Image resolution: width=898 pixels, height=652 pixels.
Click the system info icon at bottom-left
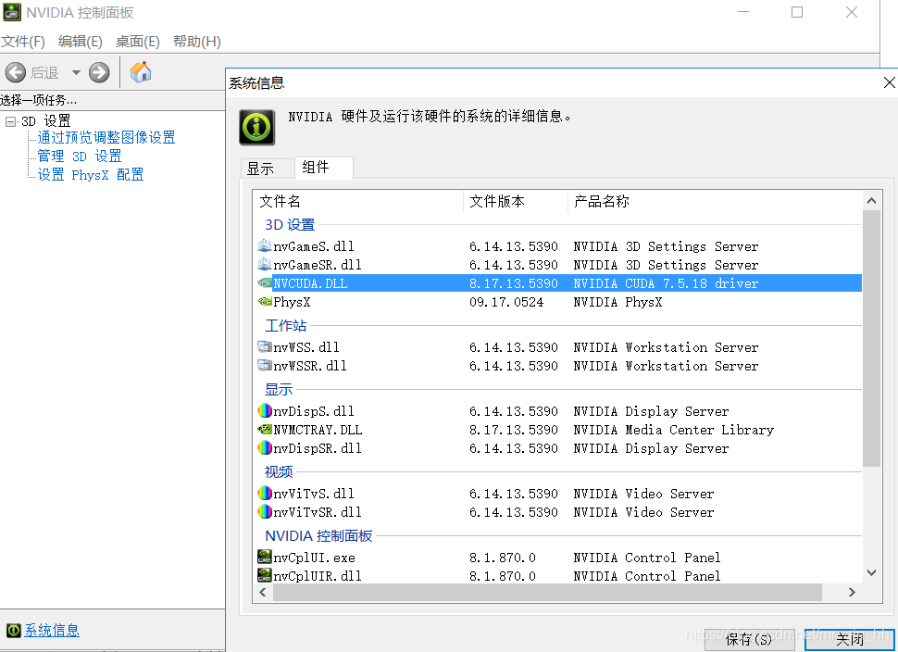tap(14, 631)
